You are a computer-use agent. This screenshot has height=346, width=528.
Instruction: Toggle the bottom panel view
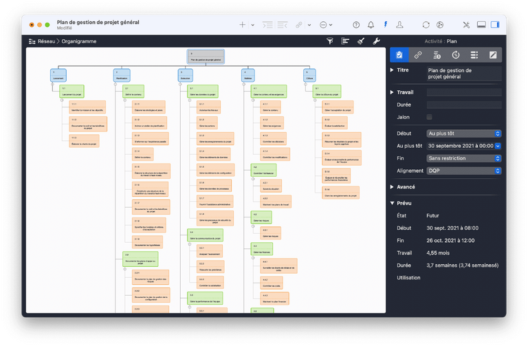[x=481, y=25]
